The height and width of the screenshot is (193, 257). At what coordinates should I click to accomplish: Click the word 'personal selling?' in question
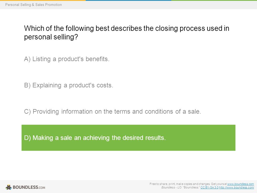point(51,37)
